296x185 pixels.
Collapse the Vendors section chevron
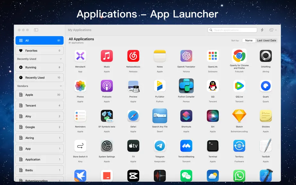[x=61, y=86]
